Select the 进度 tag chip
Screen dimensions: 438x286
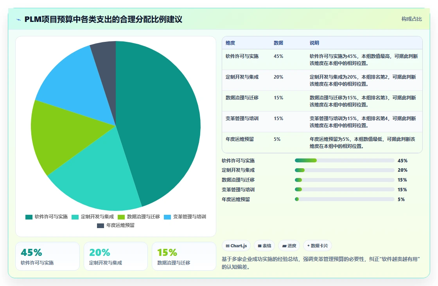(x=289, y=246)
